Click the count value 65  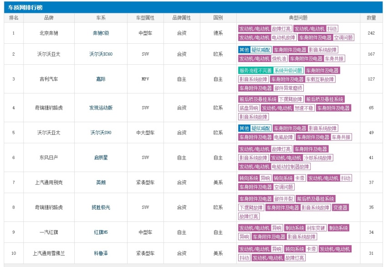click(x=371, y=108)
